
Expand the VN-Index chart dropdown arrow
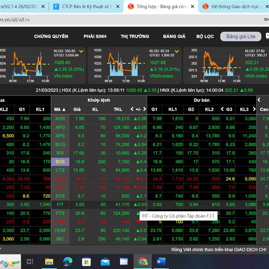point(81,51)
